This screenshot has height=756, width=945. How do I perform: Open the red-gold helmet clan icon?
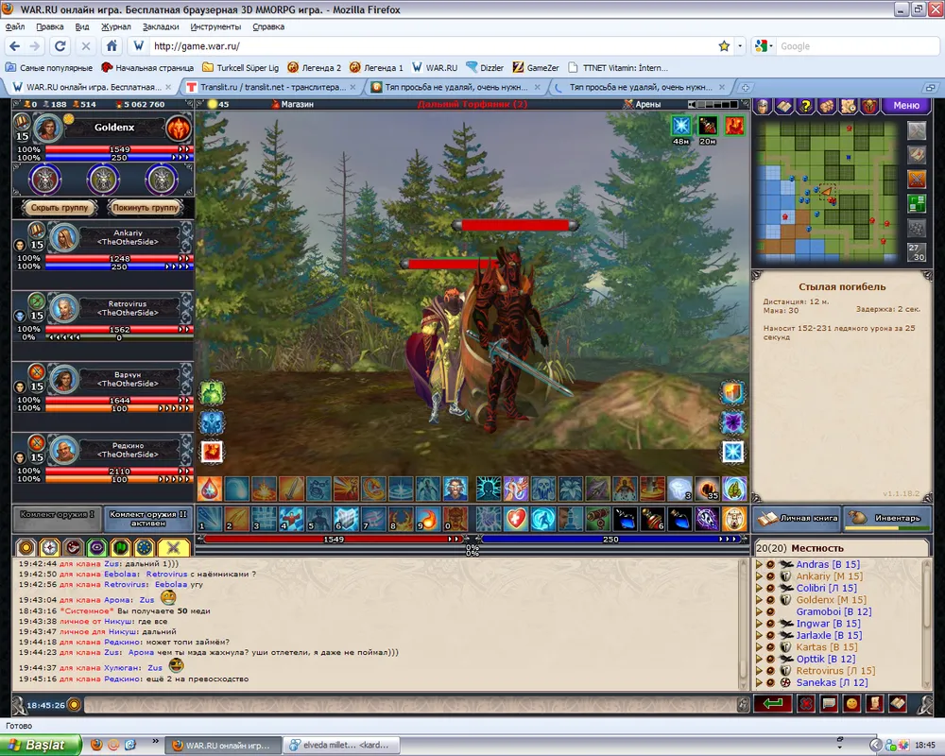869,106
